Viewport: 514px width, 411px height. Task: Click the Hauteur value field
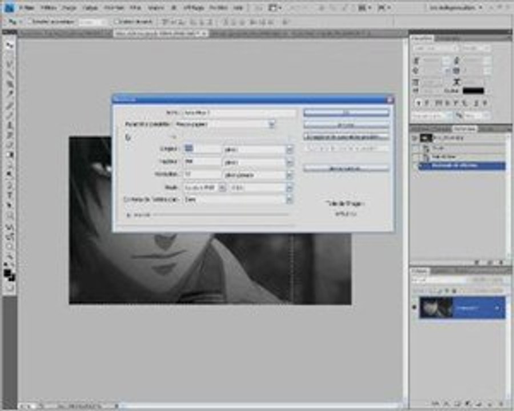point(202,162)
